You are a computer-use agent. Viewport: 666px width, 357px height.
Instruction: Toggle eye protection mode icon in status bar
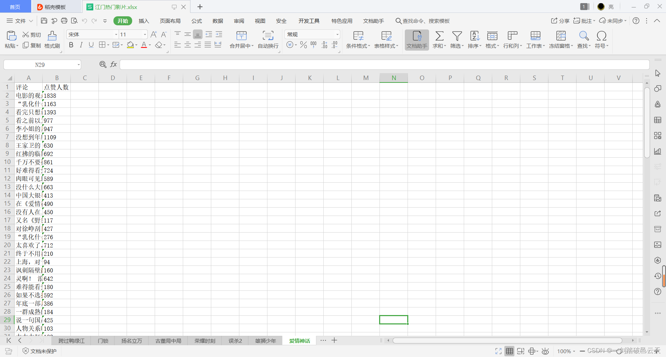(545, 351)
